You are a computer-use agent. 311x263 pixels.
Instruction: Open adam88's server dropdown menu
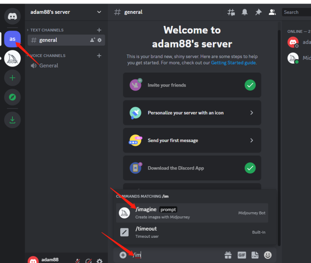99,12
